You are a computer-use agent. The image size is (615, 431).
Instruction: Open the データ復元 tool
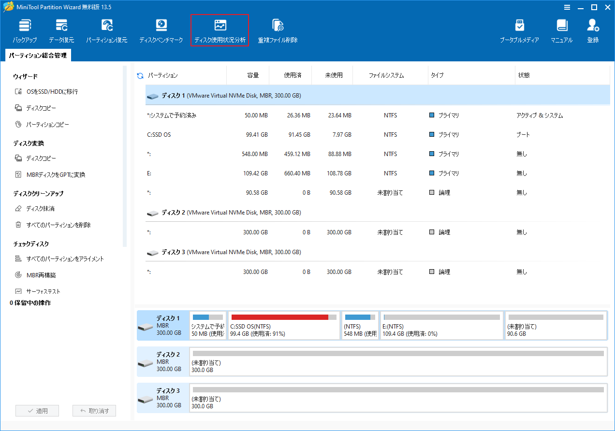[x=61, y=29]
